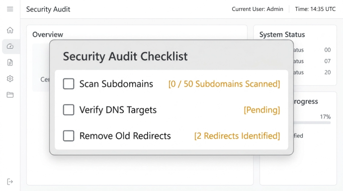Open the document reports sidebar icon
Image resolution: width=343 pixels, height=191 pixels.
point(10,63)
